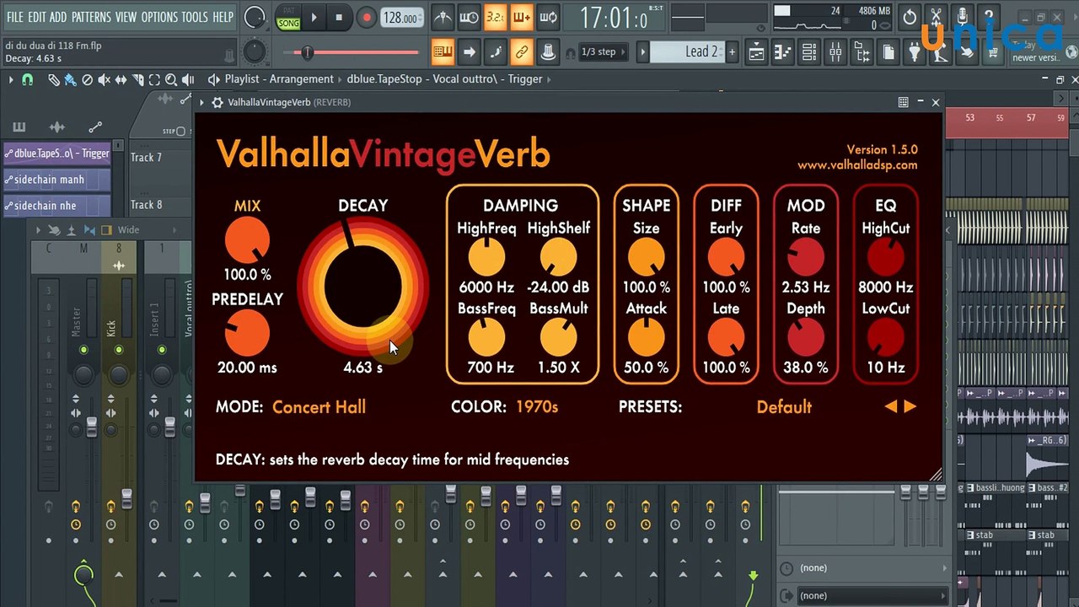
Task: Start playback with the play button
Action: coord(314,17)
